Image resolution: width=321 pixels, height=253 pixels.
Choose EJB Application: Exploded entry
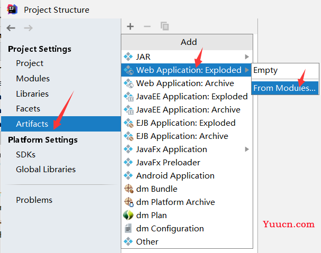(187, 123)
